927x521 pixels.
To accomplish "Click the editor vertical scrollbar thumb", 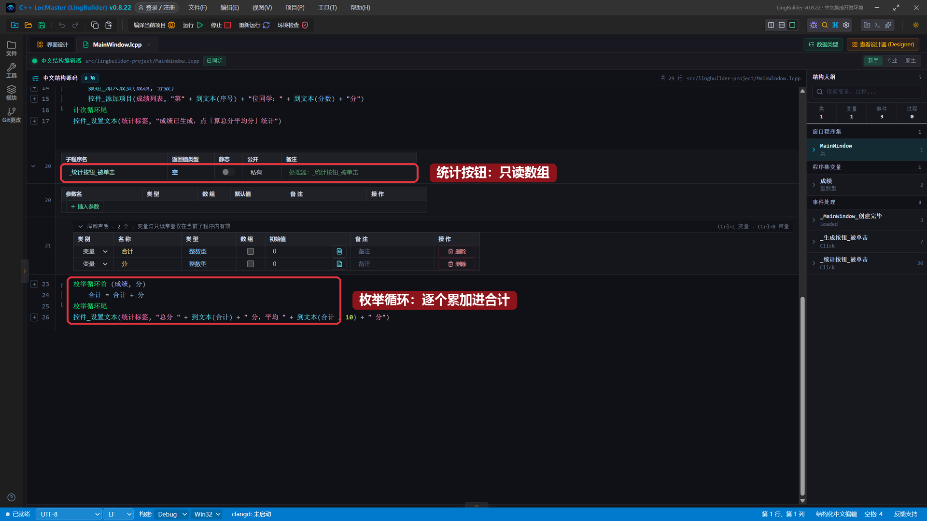I will pos(802,396).
